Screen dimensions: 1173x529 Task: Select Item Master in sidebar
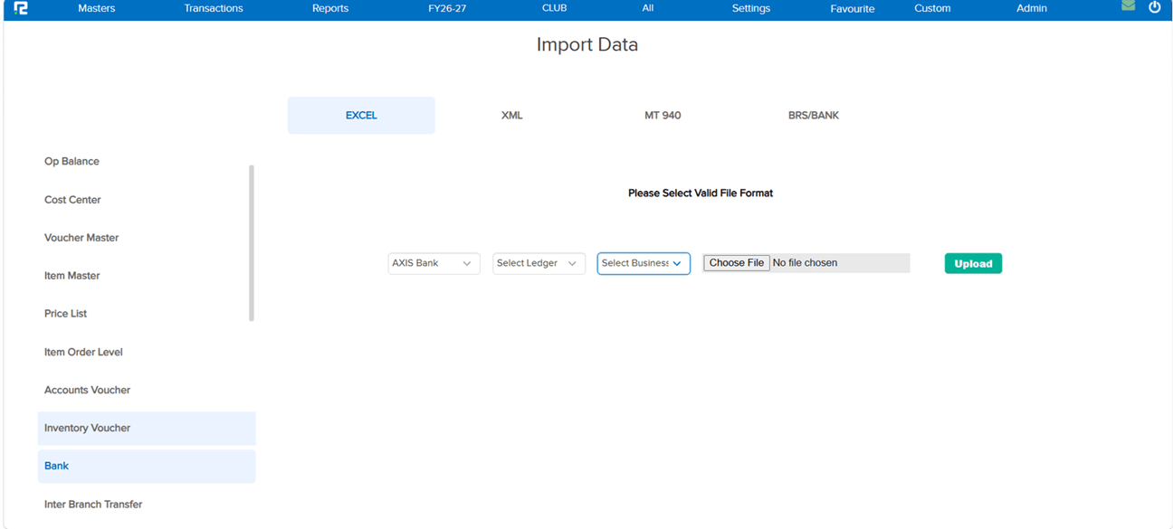[72, 276]
